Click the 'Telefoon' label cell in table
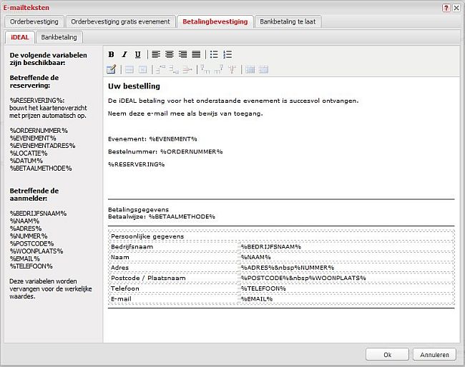The width and height of the screenshot is (465, 367). coord(174,288)
